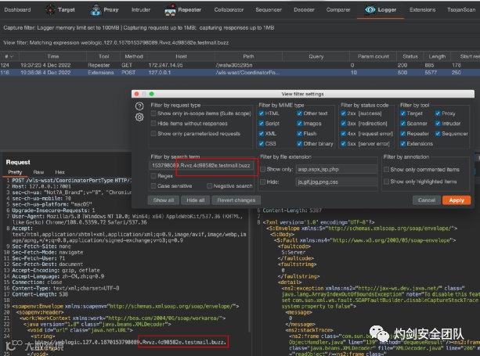Uncheck Flash MIME type
The image size is (480, 356).
coord(299,134)
